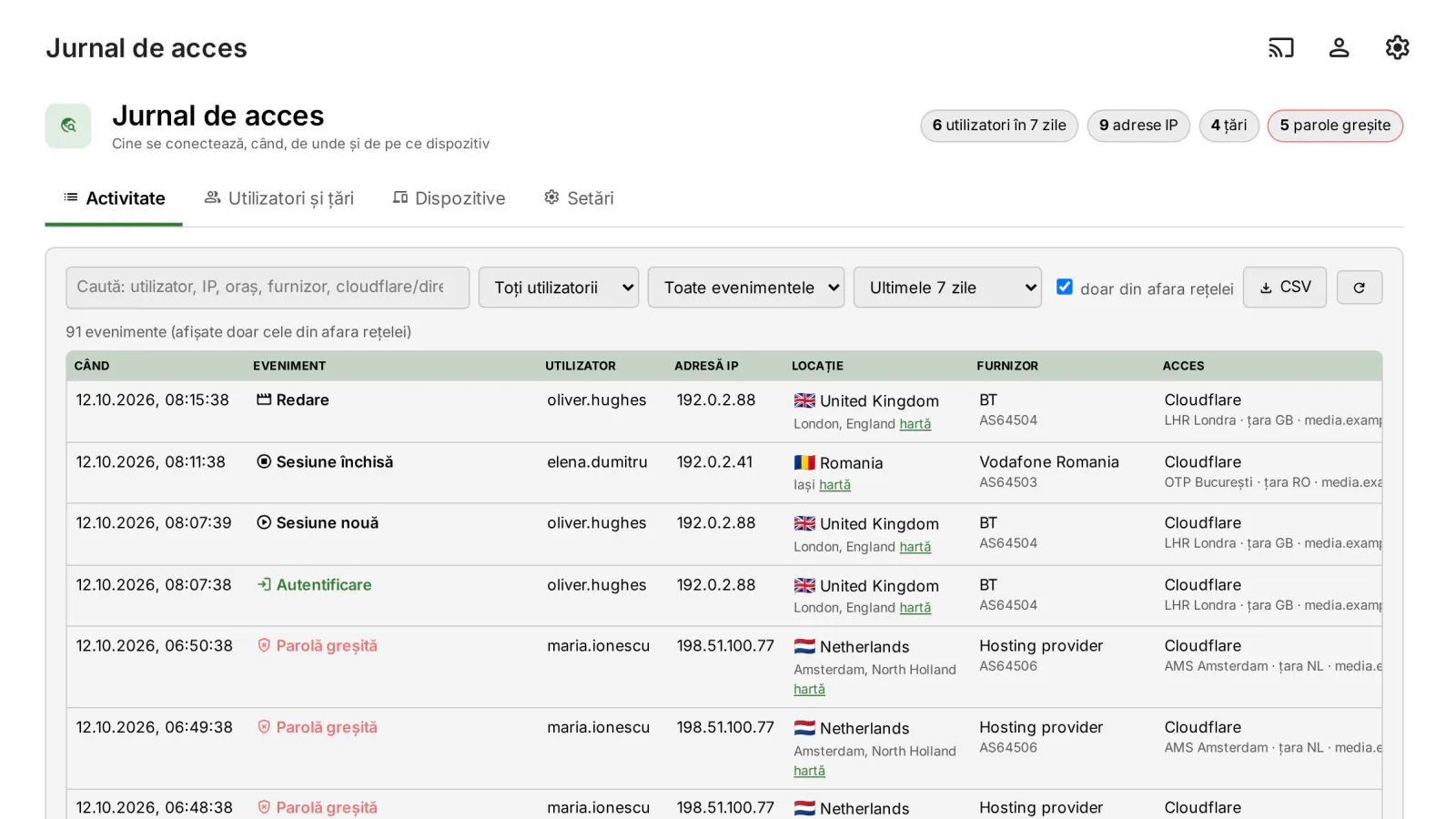
Task: Click the LOCAȚIE column header
Action: [817, 366]
